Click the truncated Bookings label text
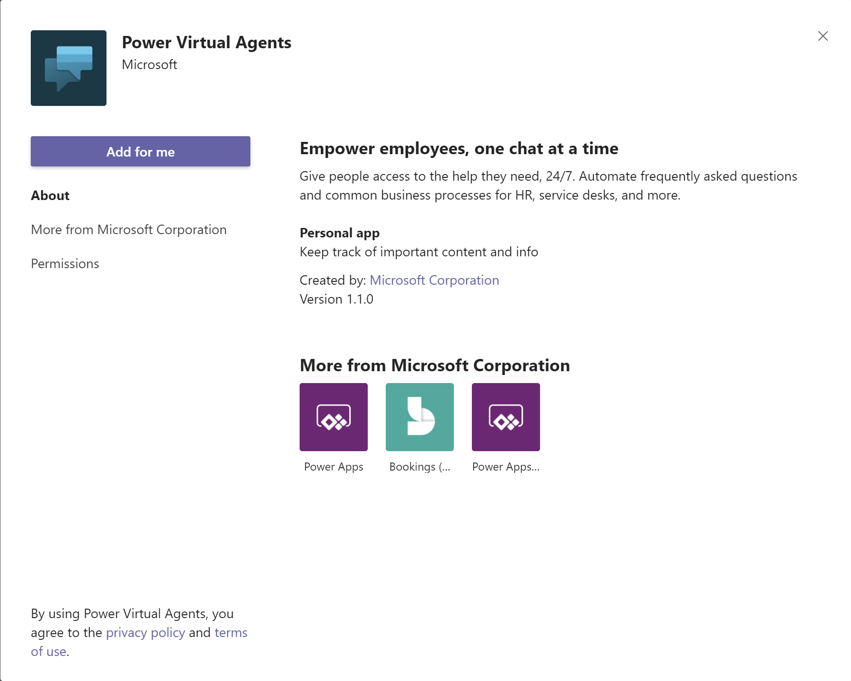The image size is (851, 681). click(419, 467)
